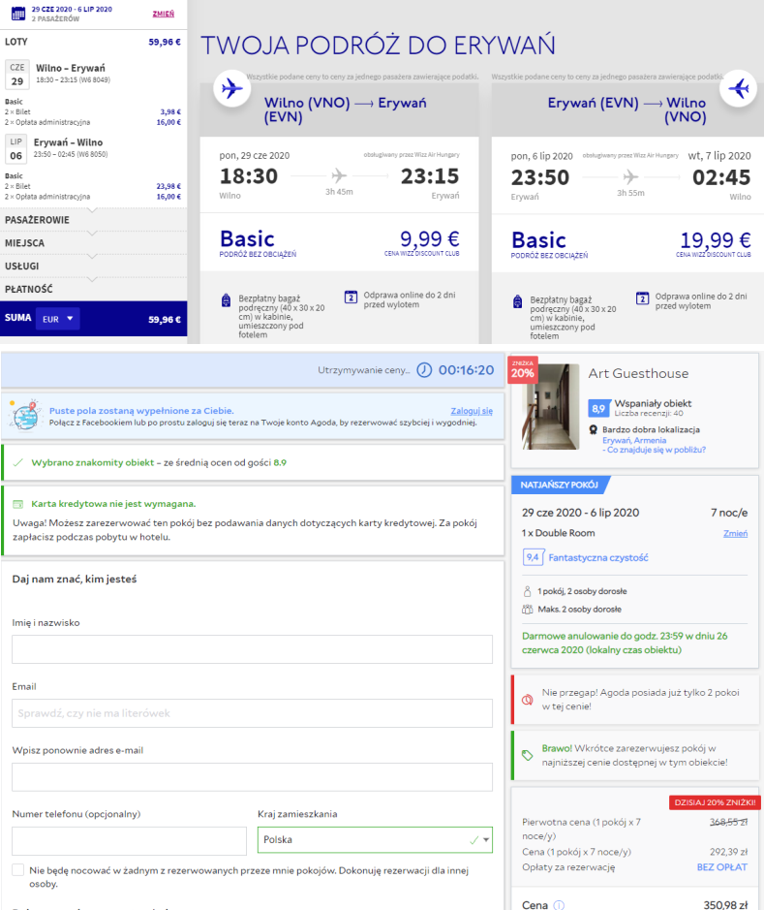Click the location pin near Bardzo dobra lokalizacja
This screenshot has width=764, height=910.
pyautogui.click(x=593, y=429)
